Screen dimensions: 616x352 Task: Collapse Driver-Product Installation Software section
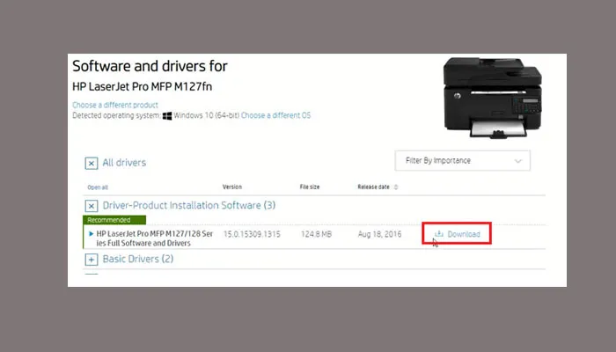click(92, 206)
